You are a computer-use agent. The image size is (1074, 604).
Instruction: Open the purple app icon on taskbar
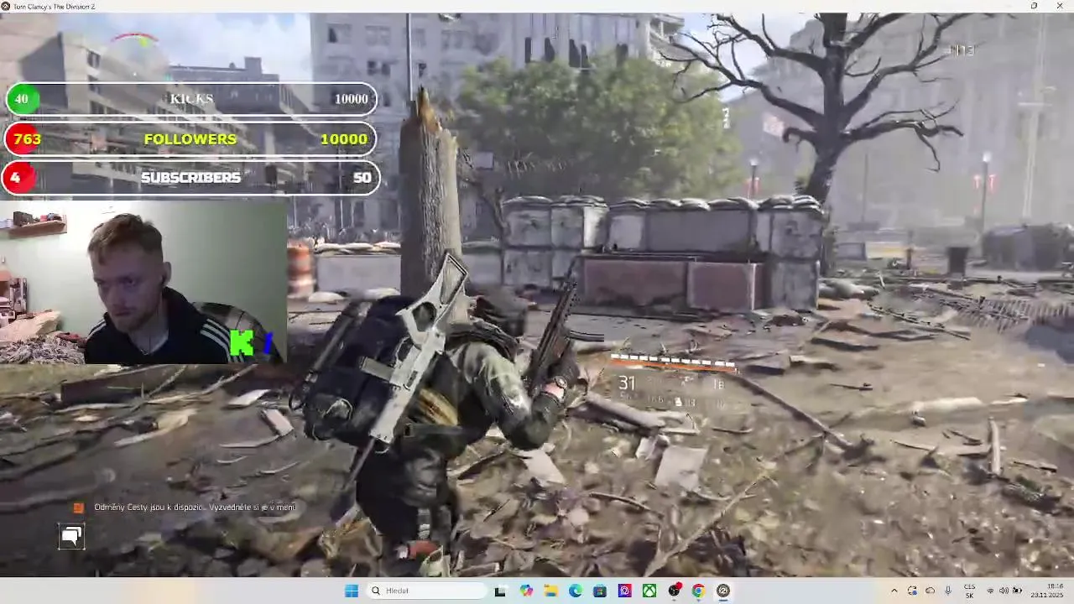[625, 591]
